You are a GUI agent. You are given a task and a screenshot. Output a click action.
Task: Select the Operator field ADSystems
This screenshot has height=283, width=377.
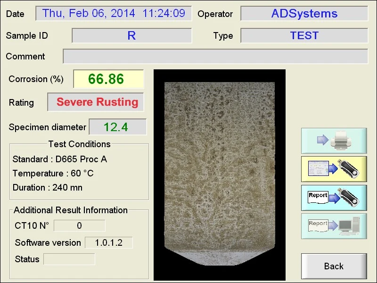coord(304,14)
